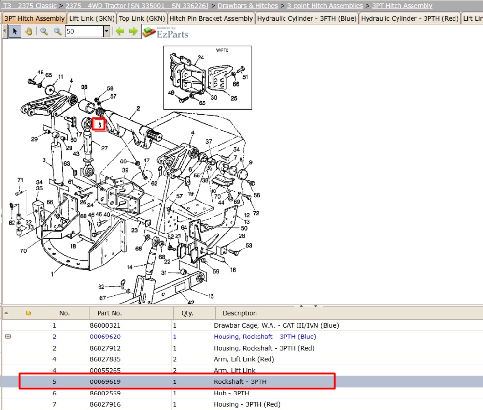Go to previous diagram with green left arrow

point(120,31)
